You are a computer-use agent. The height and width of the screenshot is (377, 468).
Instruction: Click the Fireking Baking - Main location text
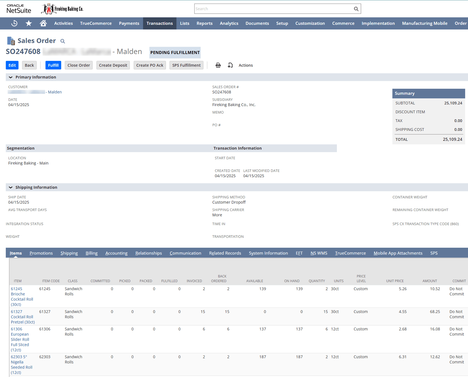click(28, 163)
